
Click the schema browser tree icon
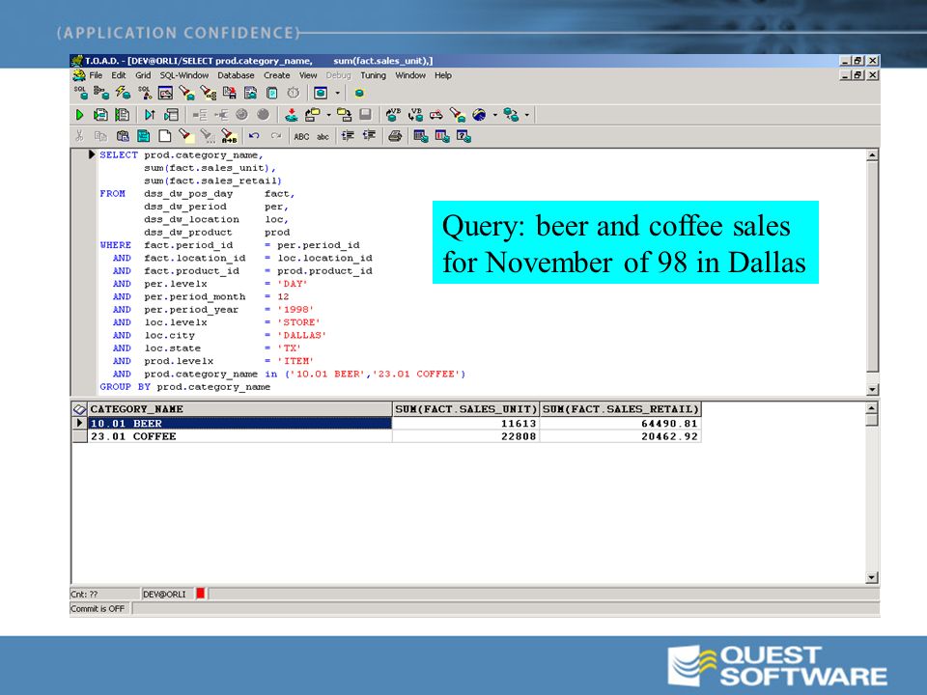[x=101, y=93]
